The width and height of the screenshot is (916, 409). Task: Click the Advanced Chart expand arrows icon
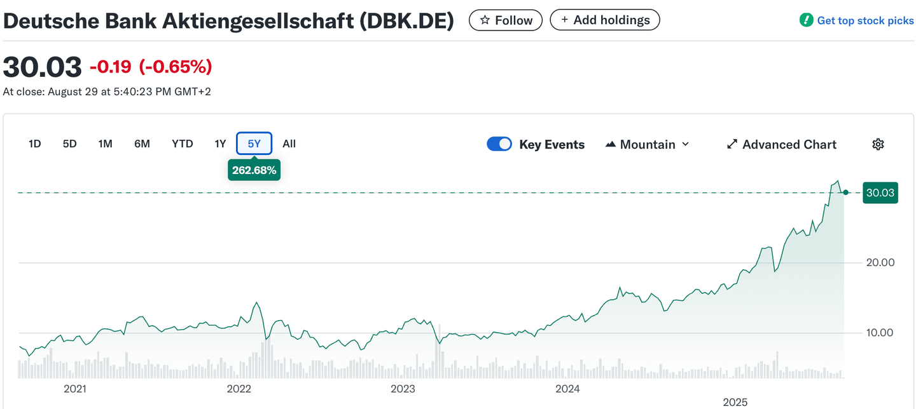(732, 144)
